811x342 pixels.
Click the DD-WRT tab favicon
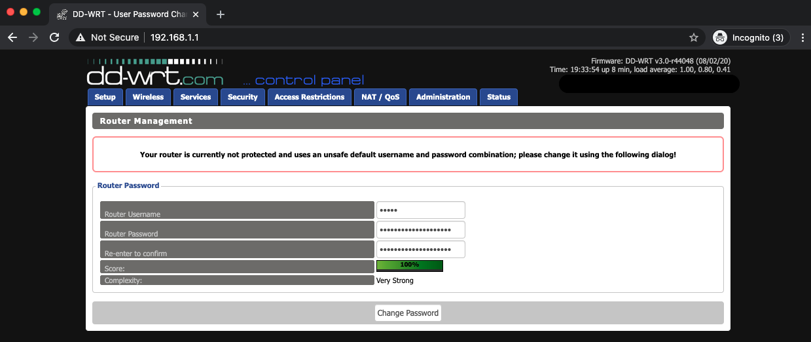click(x=62, y=14)
